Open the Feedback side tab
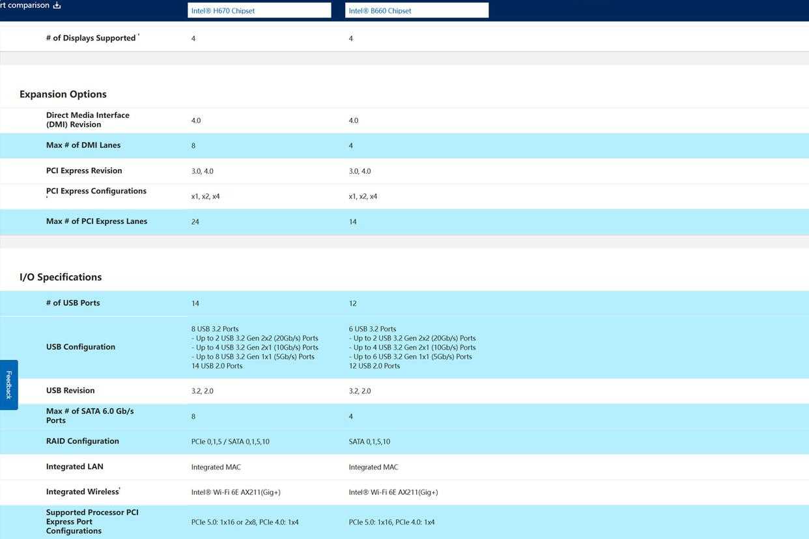 (8, 385)
